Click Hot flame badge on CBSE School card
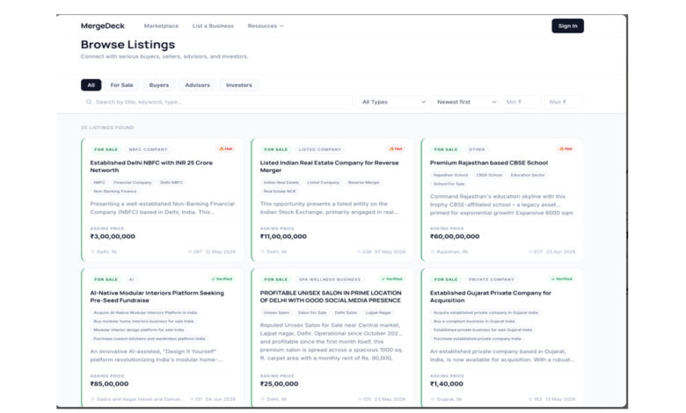686x413 pixels. click(x=566, y=149)
